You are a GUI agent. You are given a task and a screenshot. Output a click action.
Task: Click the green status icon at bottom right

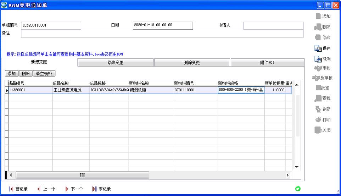[298, 189]
